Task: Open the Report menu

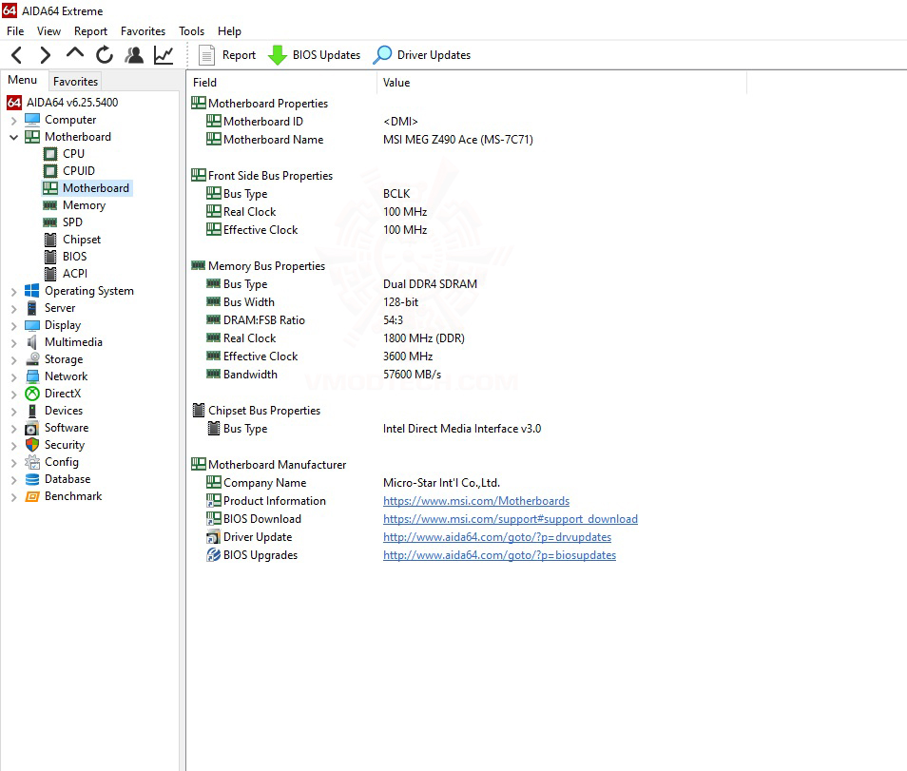Action: pyautogui.click(x=91, y=31)
